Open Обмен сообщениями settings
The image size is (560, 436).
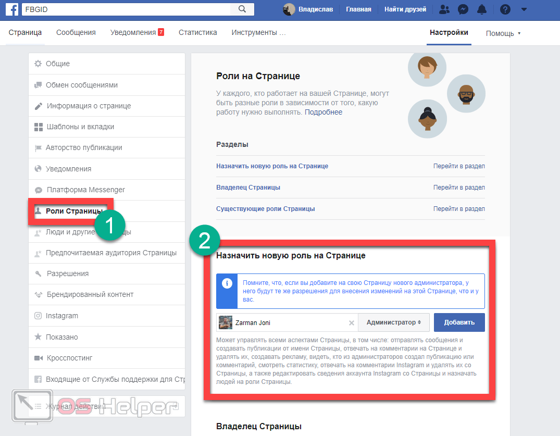coord(107,85)
